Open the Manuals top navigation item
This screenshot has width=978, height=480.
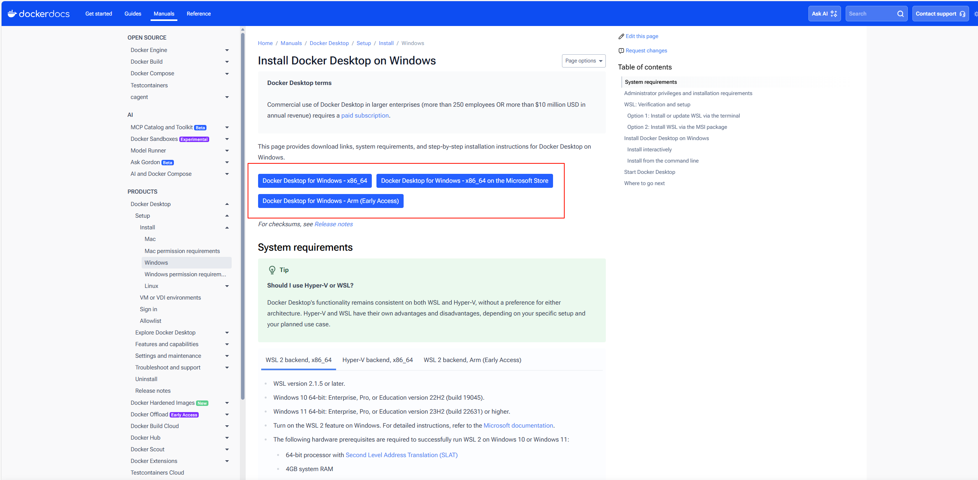tap(164, 14)
